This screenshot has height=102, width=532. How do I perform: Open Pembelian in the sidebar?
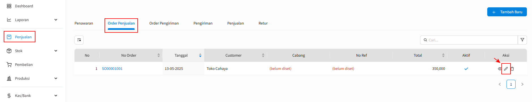click(24, 65)
